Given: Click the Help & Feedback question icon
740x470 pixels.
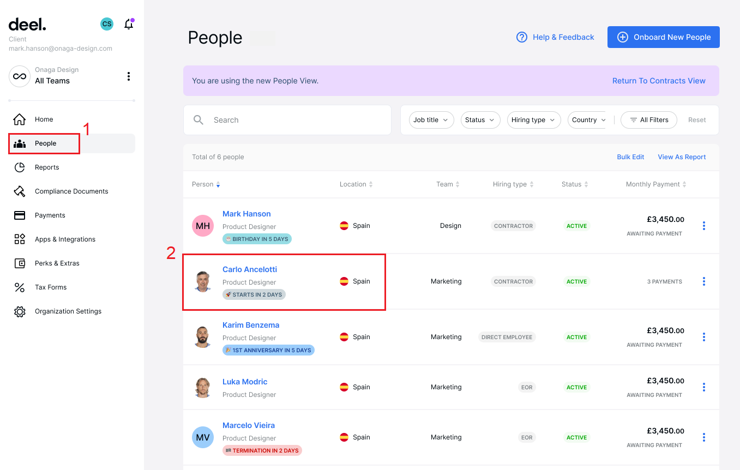Looking at the screenshot, I should 522,37.
